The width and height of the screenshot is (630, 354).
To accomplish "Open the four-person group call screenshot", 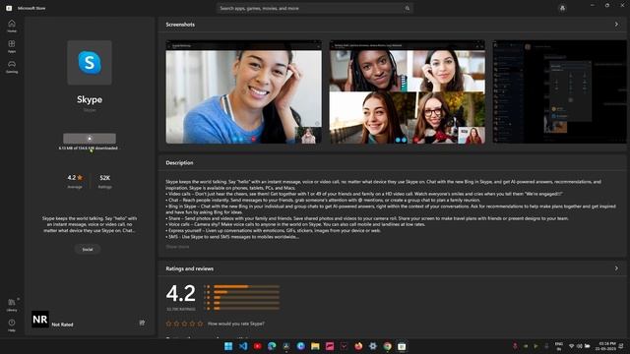I will (408, 91).
